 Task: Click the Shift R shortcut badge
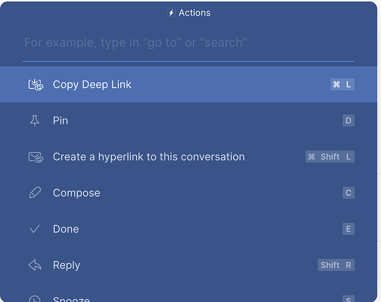[x=336, y=265]
